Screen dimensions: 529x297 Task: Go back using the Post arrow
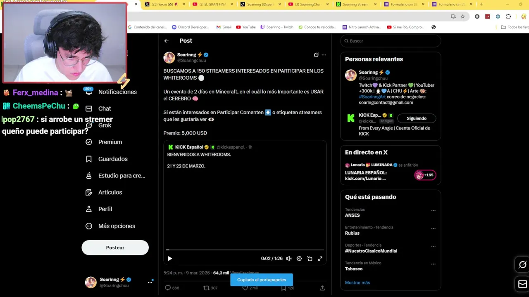[x=166, y=41]
